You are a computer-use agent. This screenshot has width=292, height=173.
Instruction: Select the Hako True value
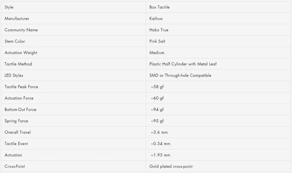(159, 30)
